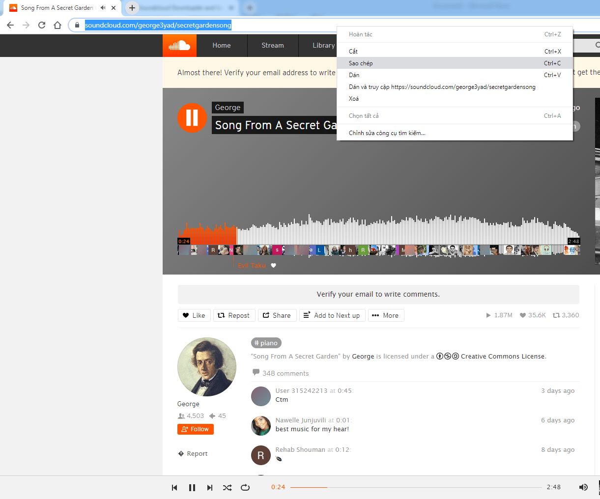Click the 1.87M plays count
The image size is (600, 499).
coord(499,315)
